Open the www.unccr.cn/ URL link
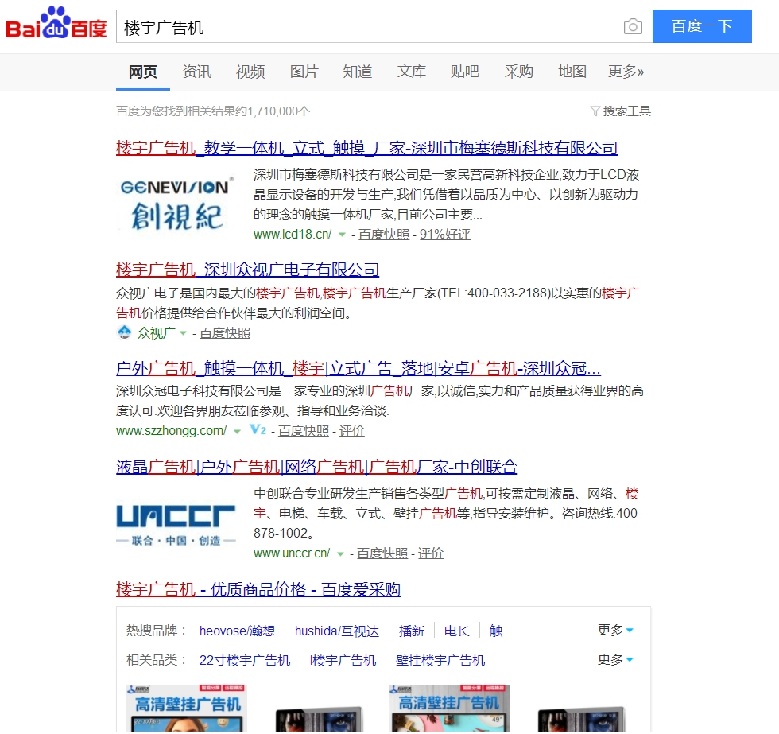This screenshot has width=779, height=734. 292,553
